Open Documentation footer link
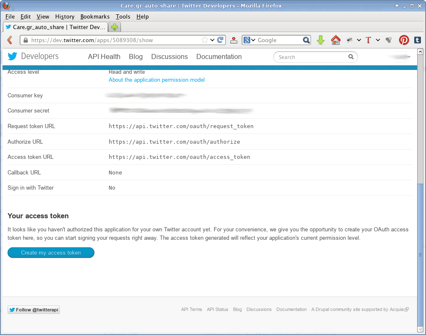Image resolution: width=426 pixels, height=335 pixels. tap(292, 309)
